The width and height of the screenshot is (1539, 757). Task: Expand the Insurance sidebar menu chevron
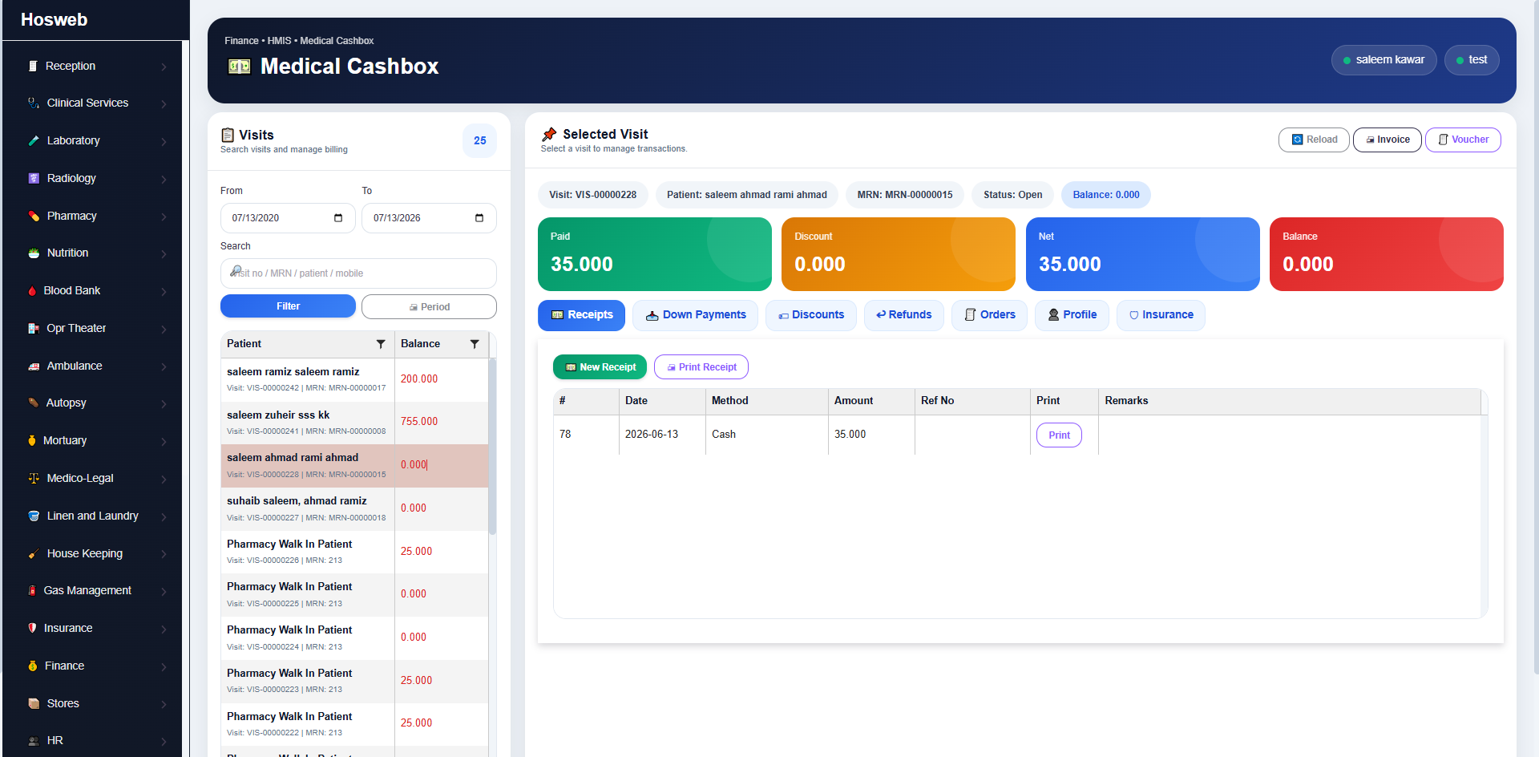click(164, 629)
